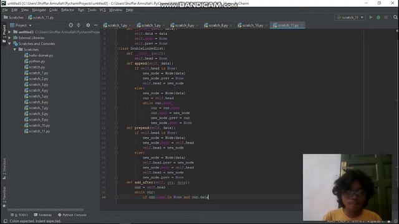Click the code line containing class DoubleLinkedList
Image resolution: width=399 pixels, height=224 pixels.
point(142,49)
